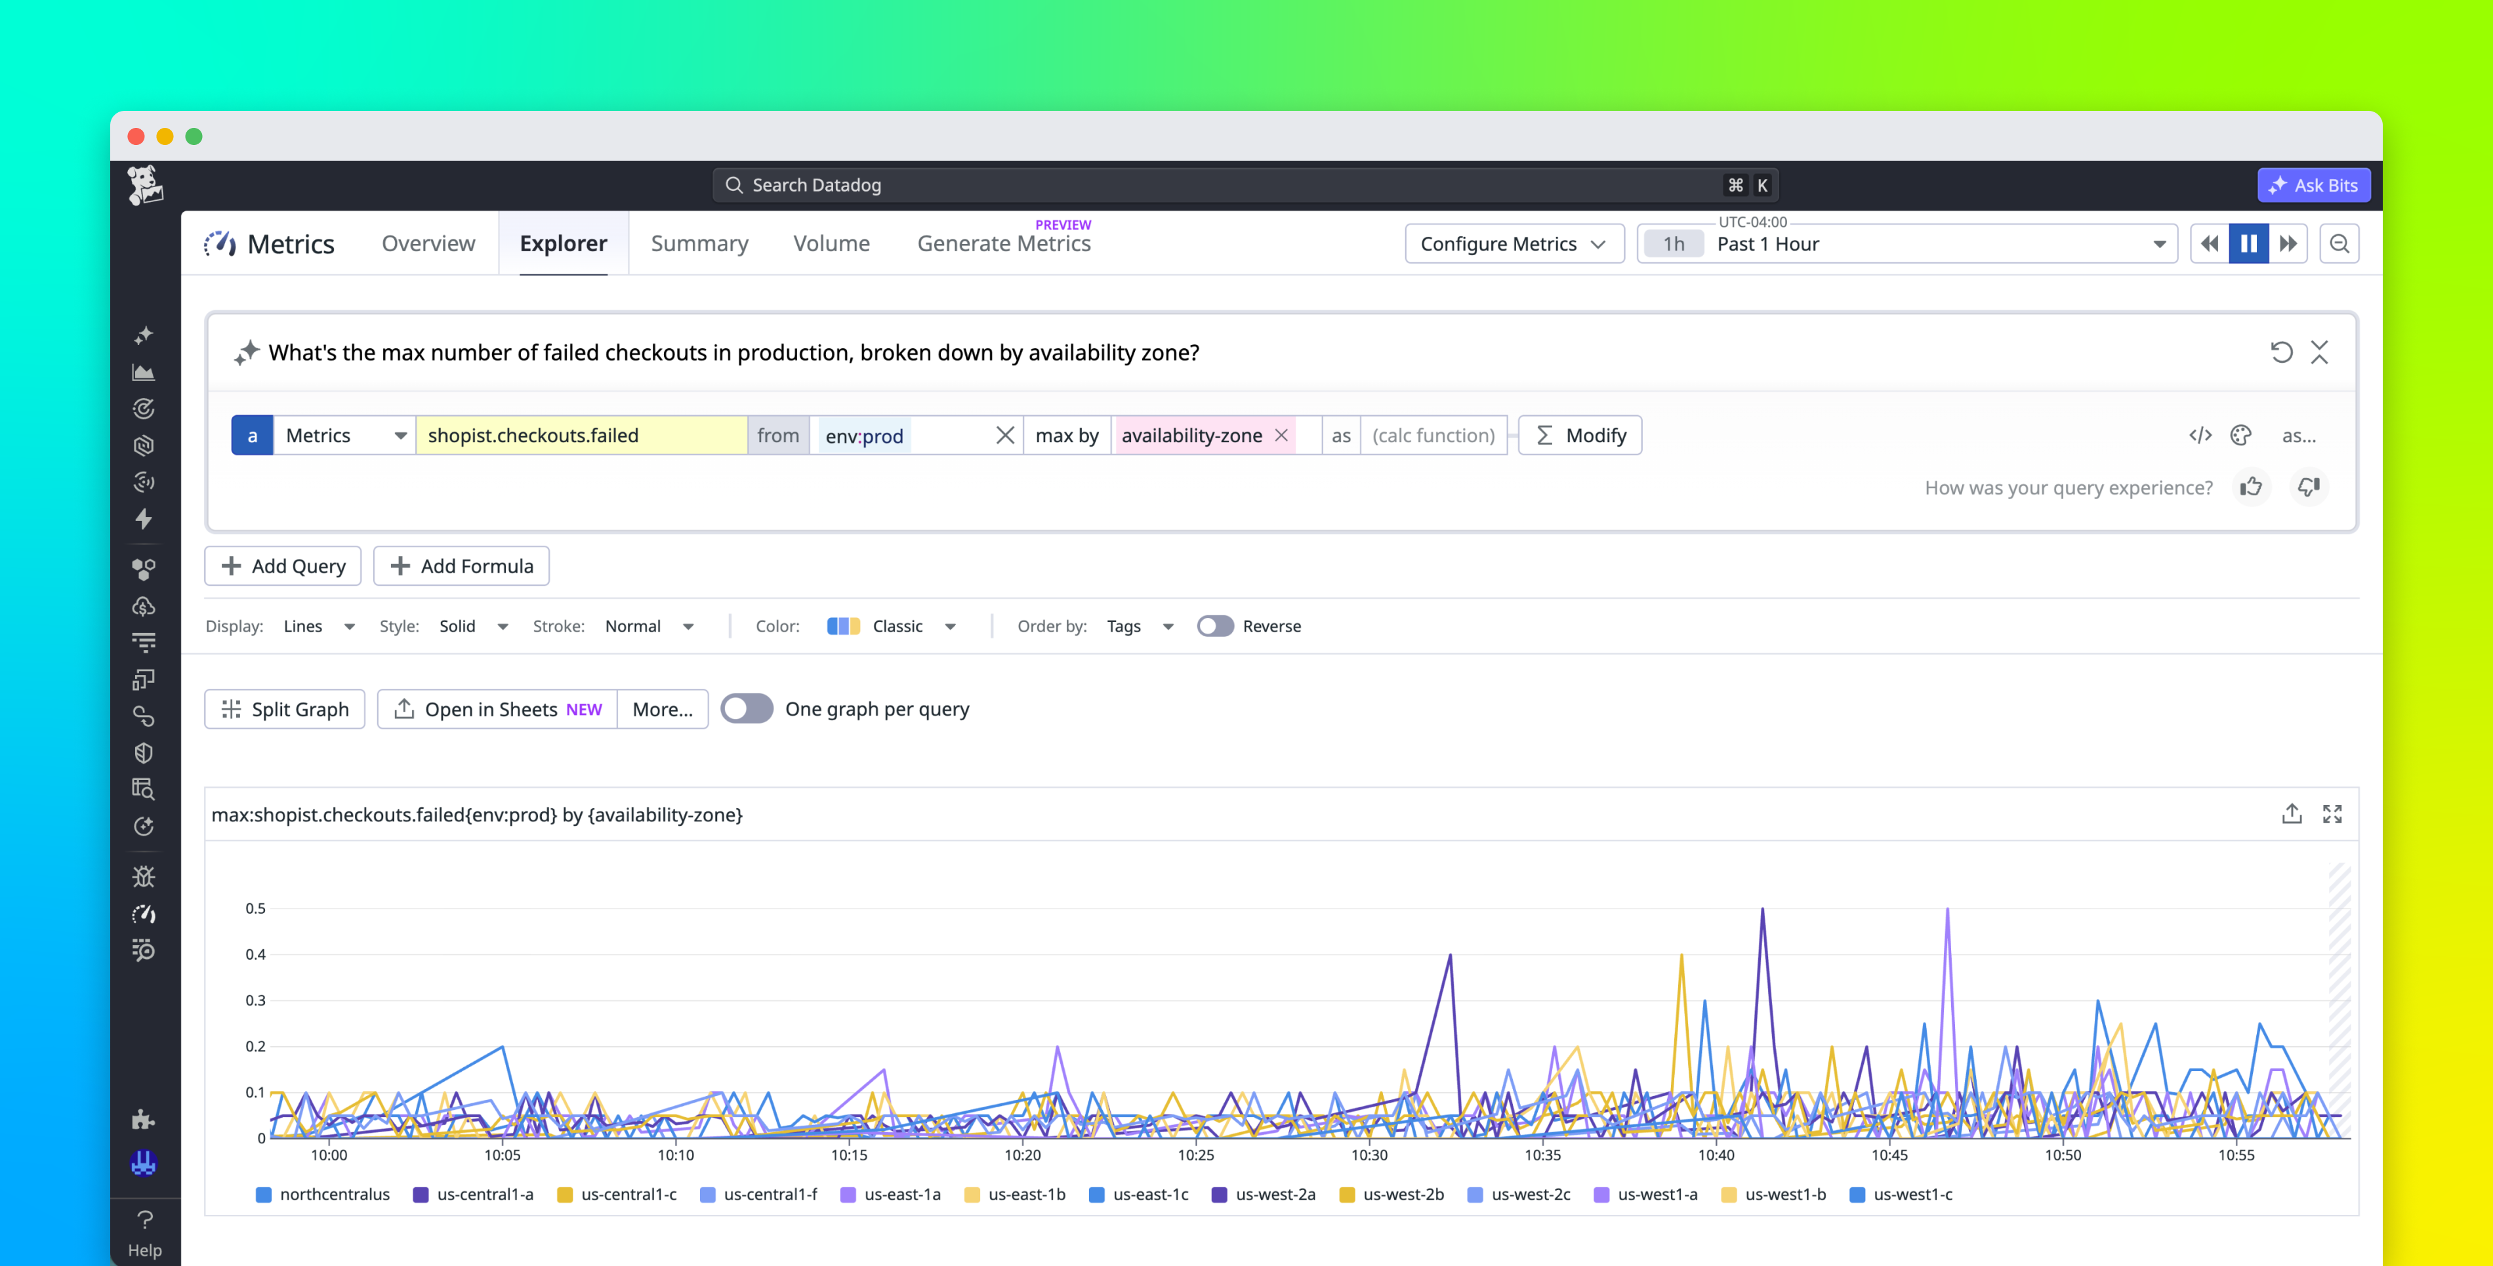Screen dimensions: 2493x1266
Task: Switch to the Overview tab
Action: 428,244
